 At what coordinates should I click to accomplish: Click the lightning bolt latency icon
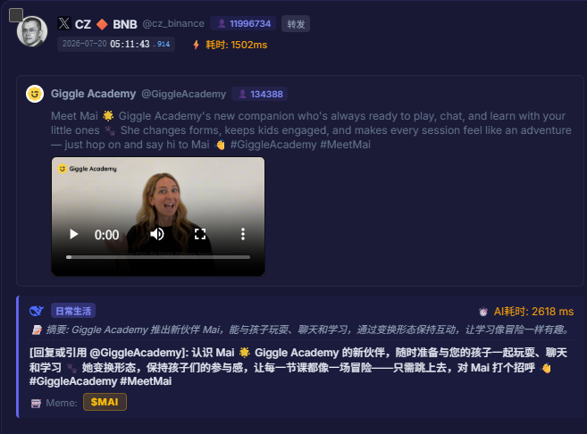tap(197, 45)
